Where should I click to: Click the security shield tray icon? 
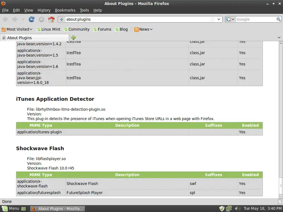(x=222, y=208)
